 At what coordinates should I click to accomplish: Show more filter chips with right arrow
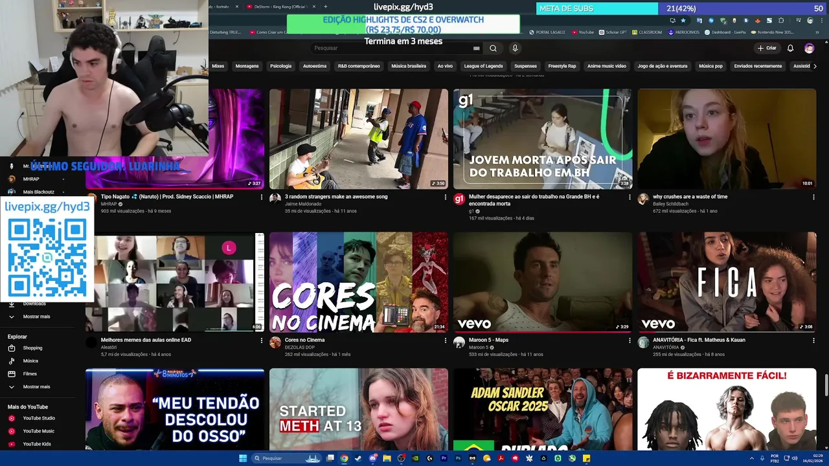(x=814, y=66)
